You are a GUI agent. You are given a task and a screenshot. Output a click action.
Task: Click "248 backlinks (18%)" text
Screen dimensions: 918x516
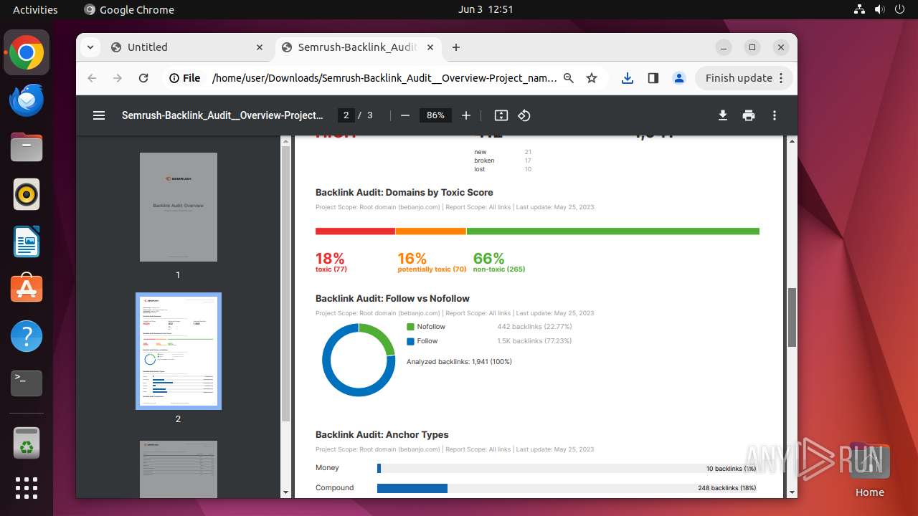(727, 488)
